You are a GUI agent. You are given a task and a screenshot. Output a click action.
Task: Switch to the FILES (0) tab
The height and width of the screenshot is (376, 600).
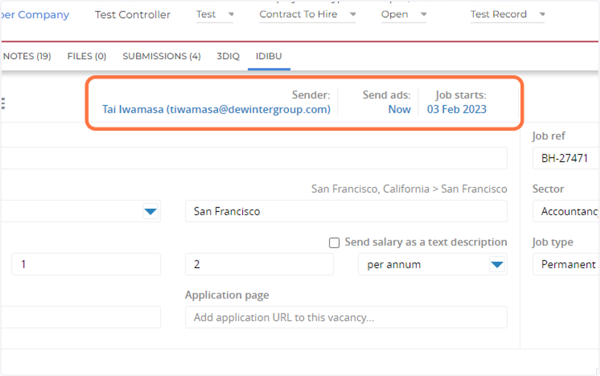coord(87,56)
